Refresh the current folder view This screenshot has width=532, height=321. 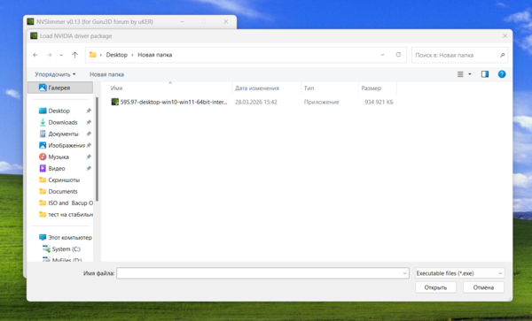(398, 55)
